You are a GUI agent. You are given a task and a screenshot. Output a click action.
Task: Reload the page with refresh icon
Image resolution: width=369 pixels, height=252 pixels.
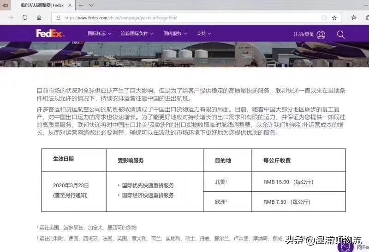coord(25,17)
